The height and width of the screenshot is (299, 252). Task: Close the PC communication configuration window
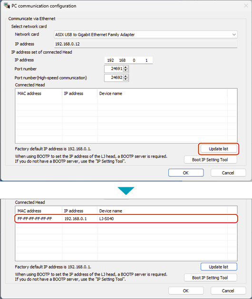coord(246,6)
